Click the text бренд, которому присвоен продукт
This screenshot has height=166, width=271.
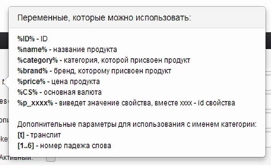coord(113,71)
